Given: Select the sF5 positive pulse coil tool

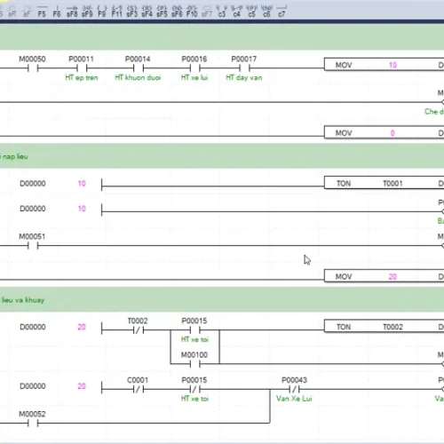Looking at the screenshot, I should (162, 11).
